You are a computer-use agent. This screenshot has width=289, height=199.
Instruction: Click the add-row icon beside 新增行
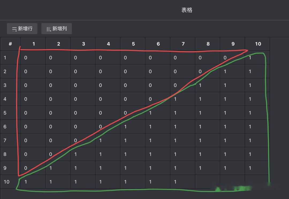coord(14,29)
